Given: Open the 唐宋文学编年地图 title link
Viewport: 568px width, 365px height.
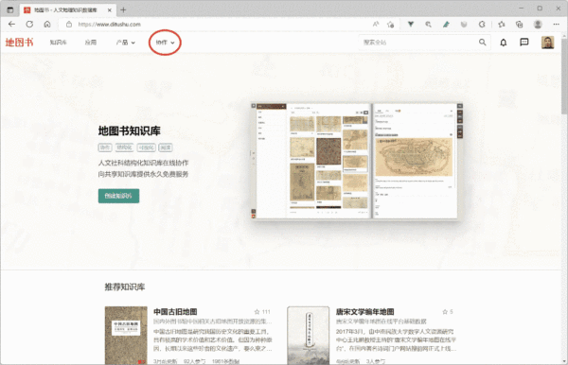Looking at the screenshot, I should [x=364, y=312].
